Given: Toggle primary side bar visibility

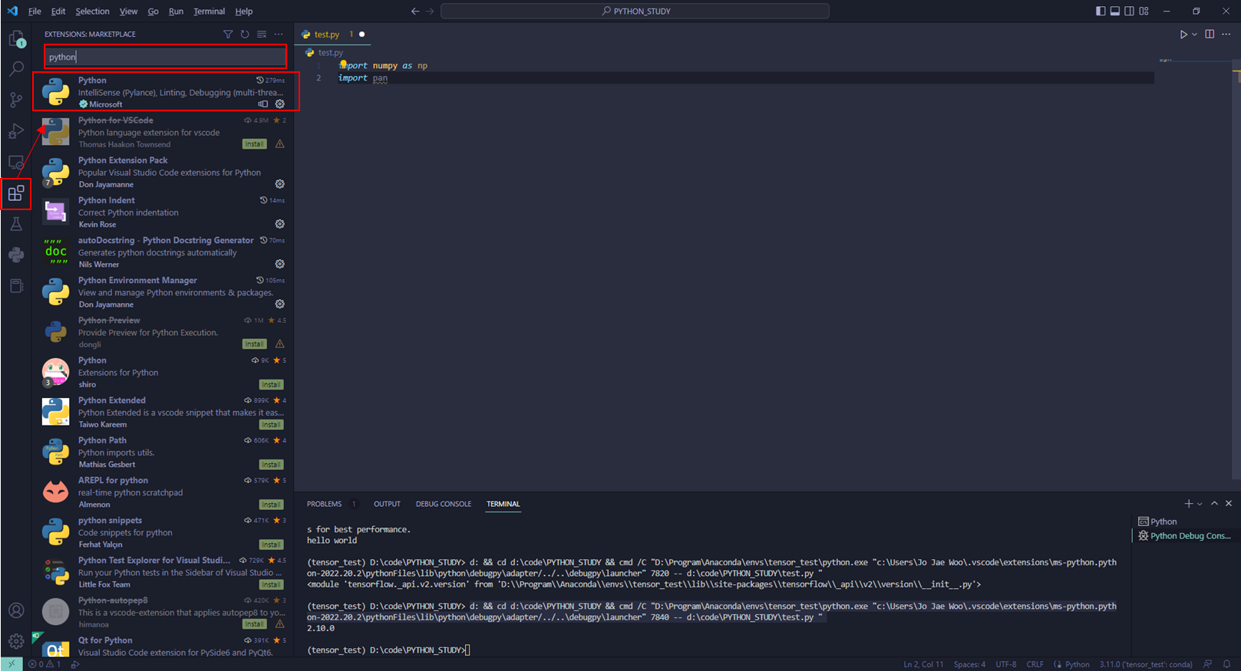Looking at the screenshot, I should coord(1101,12).
